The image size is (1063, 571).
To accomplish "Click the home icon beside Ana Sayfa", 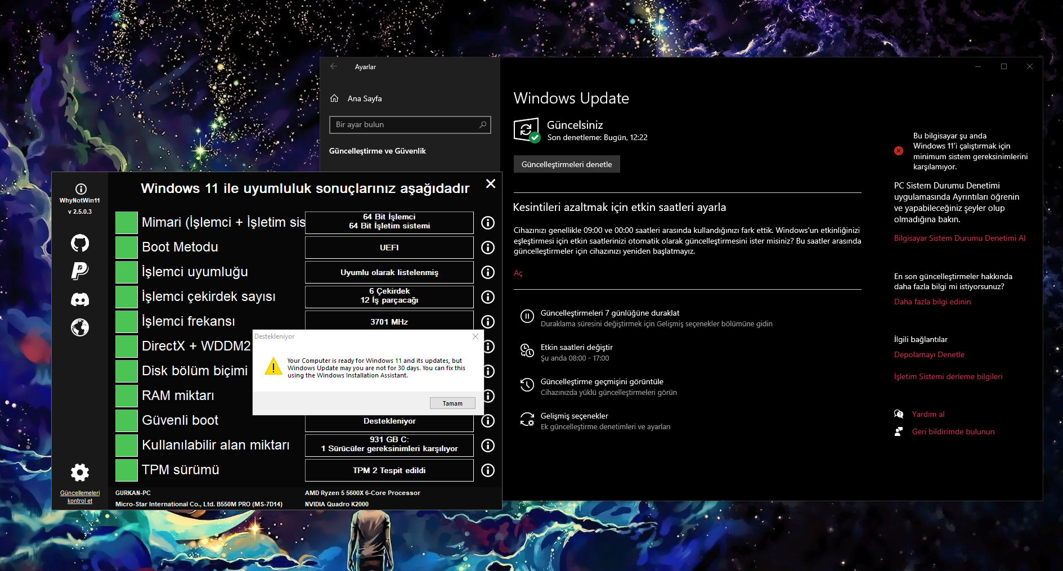I will click(334, 98).
